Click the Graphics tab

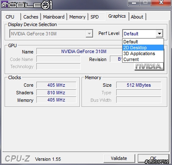117,16
